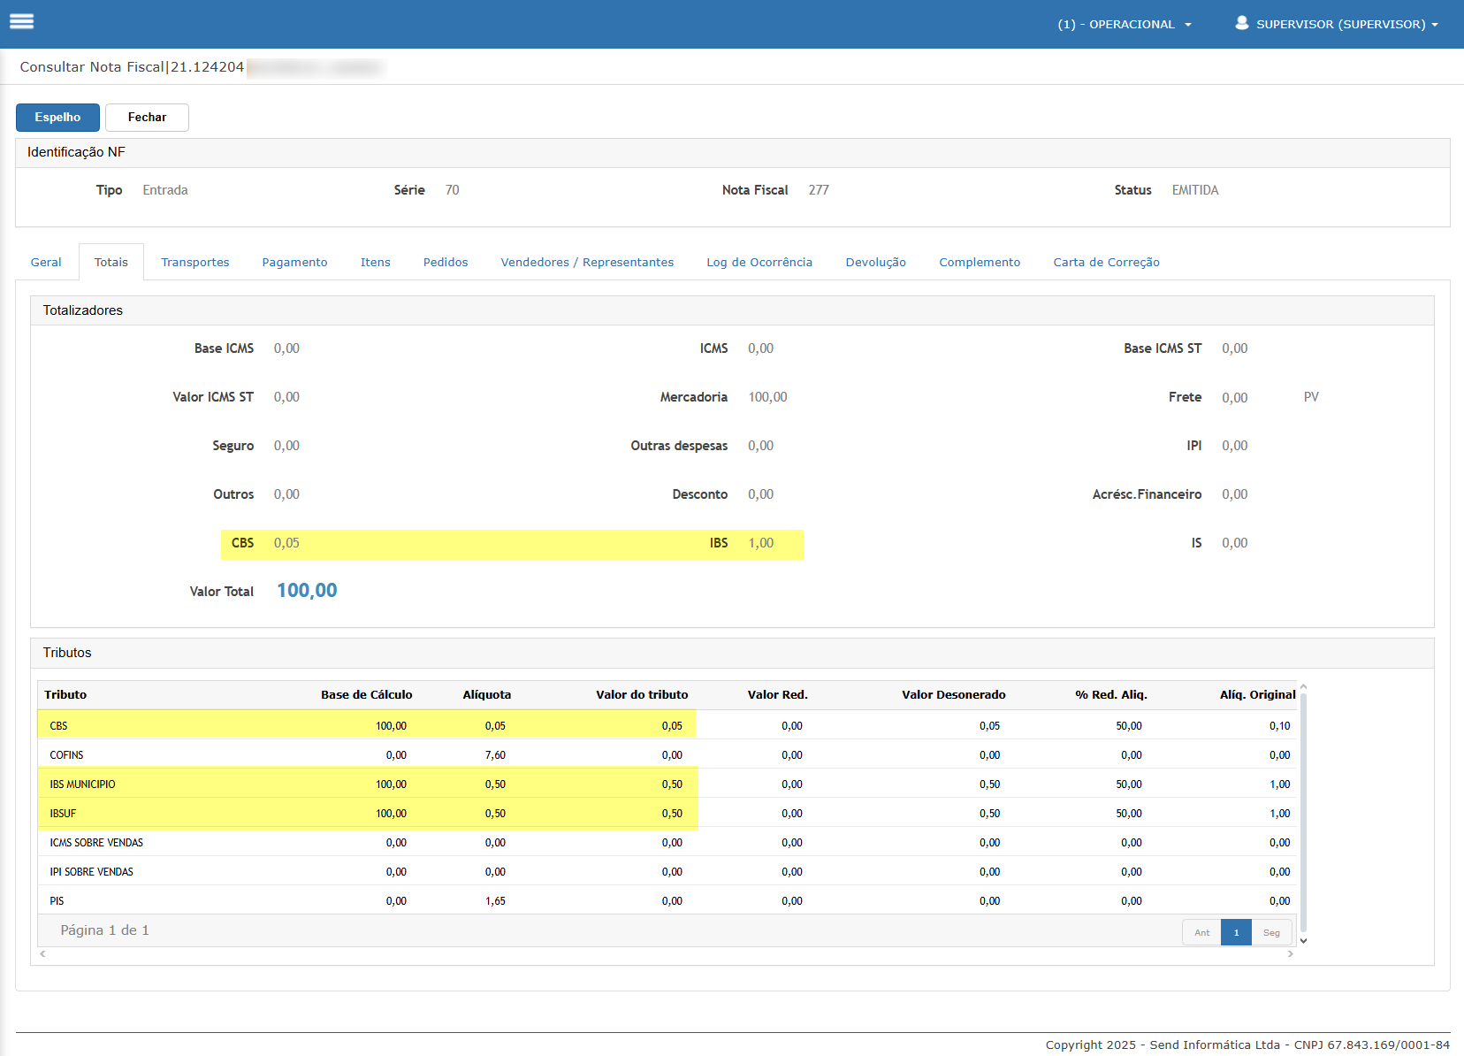Click the Ant previous page button
Screen dimensions: 1464x1056
point(1201,932)
